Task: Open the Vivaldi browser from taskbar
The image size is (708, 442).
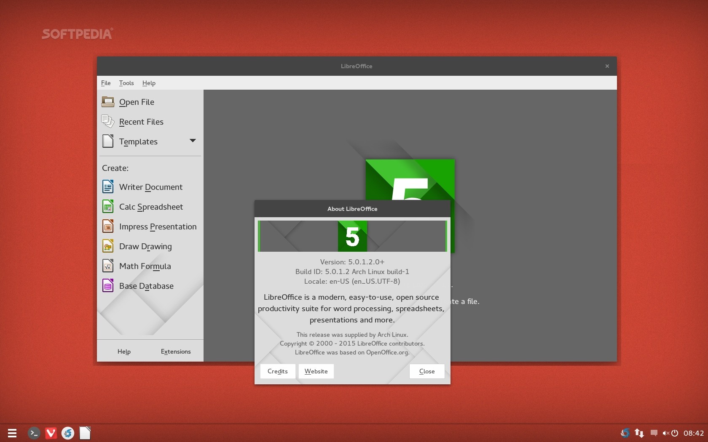Action: tap(51, 433)
